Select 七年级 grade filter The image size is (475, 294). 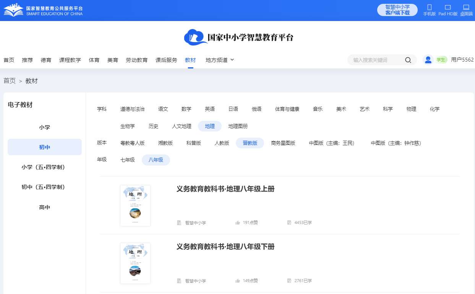(x=128, y=160)
